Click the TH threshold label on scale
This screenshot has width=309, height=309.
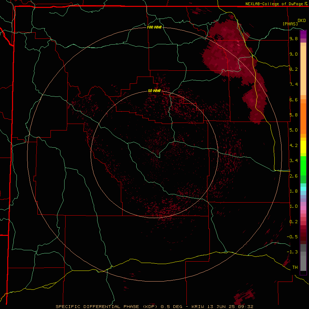coord(295,267)
